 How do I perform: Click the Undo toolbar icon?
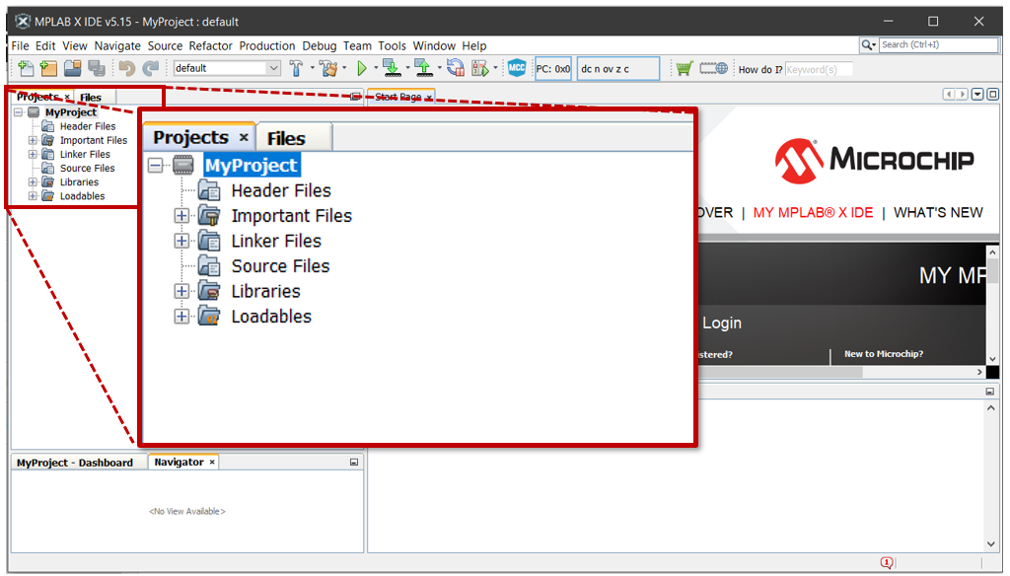tap(126, 68)
